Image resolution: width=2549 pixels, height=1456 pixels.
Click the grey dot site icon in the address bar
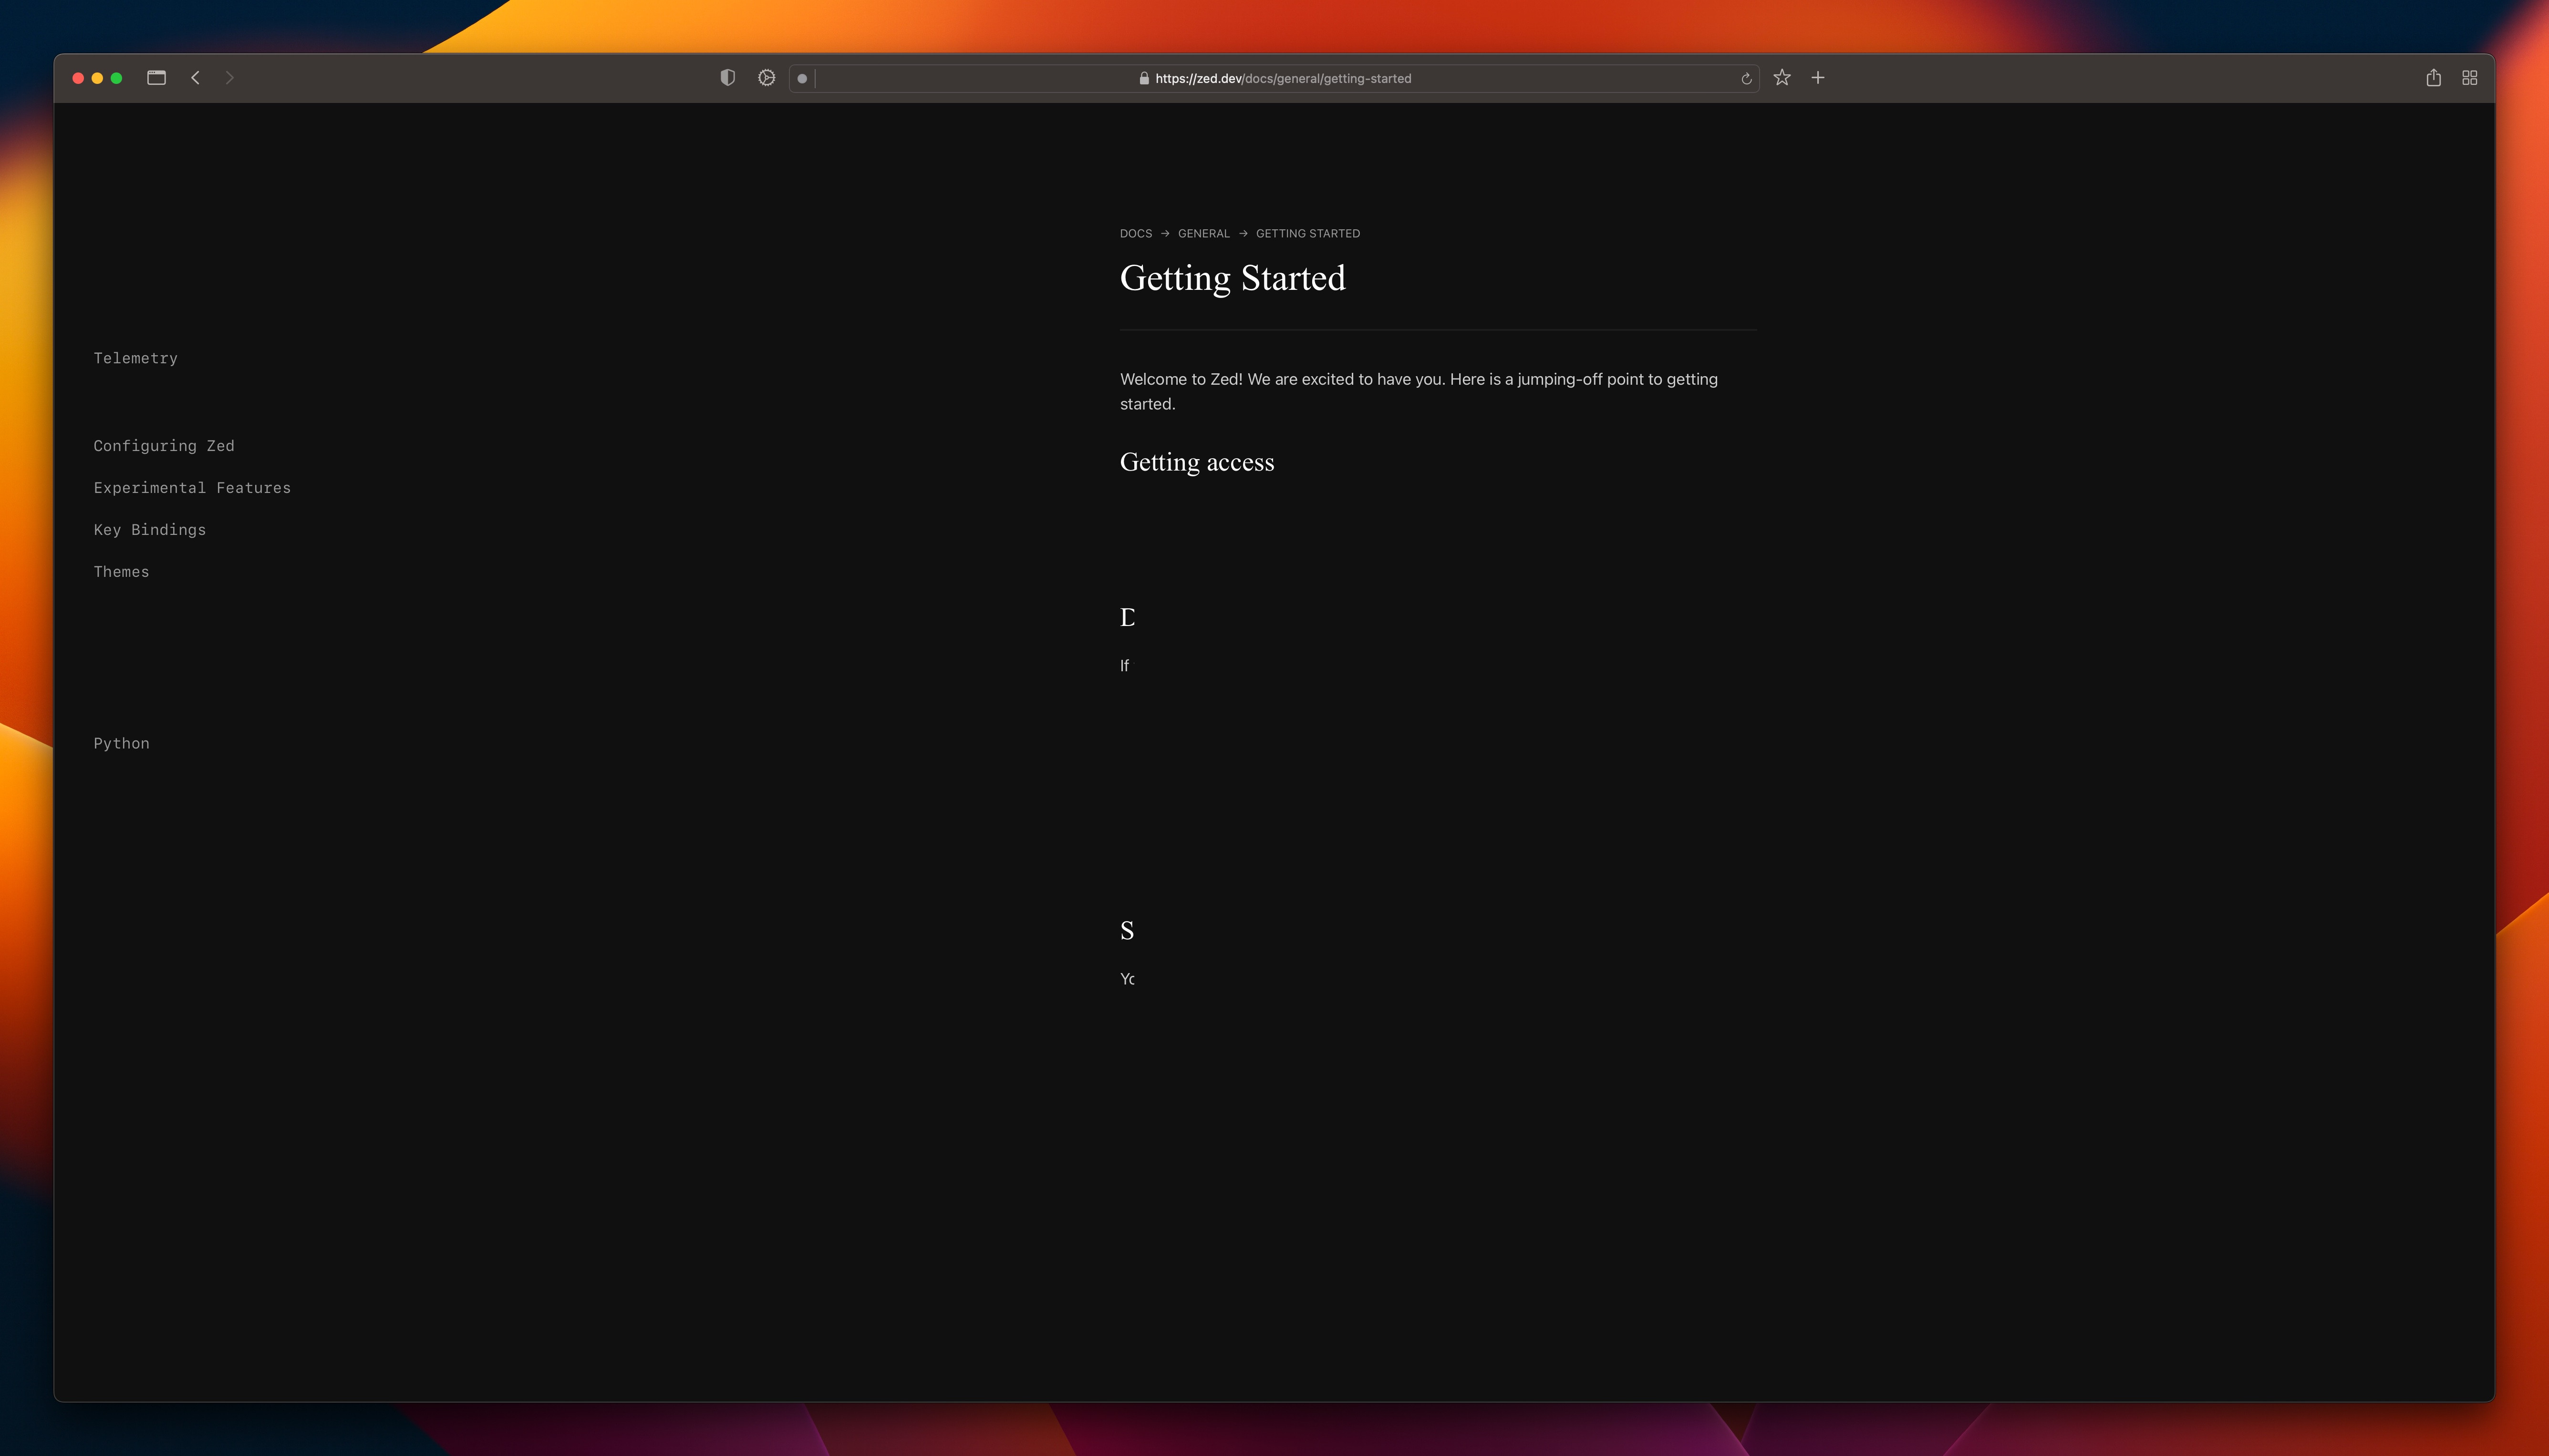(x=801, y=79)
